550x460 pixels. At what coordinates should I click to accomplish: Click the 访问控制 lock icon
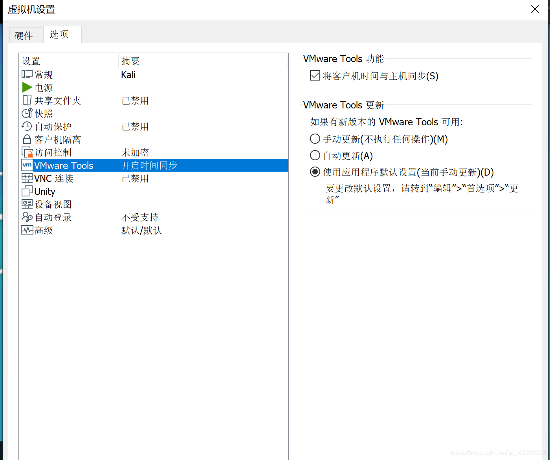point(27,152)
